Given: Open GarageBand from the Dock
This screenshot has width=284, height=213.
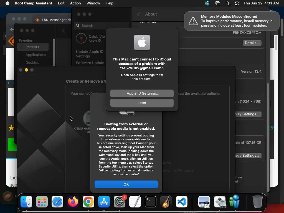Looking at the screenshot, I should pyautogui.click(x=166, y=202).
